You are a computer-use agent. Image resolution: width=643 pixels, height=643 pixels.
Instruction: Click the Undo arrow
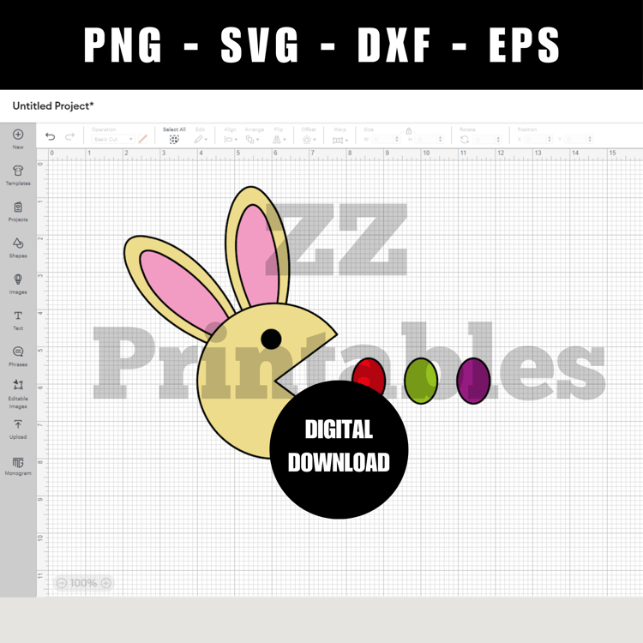click(50, 136)
